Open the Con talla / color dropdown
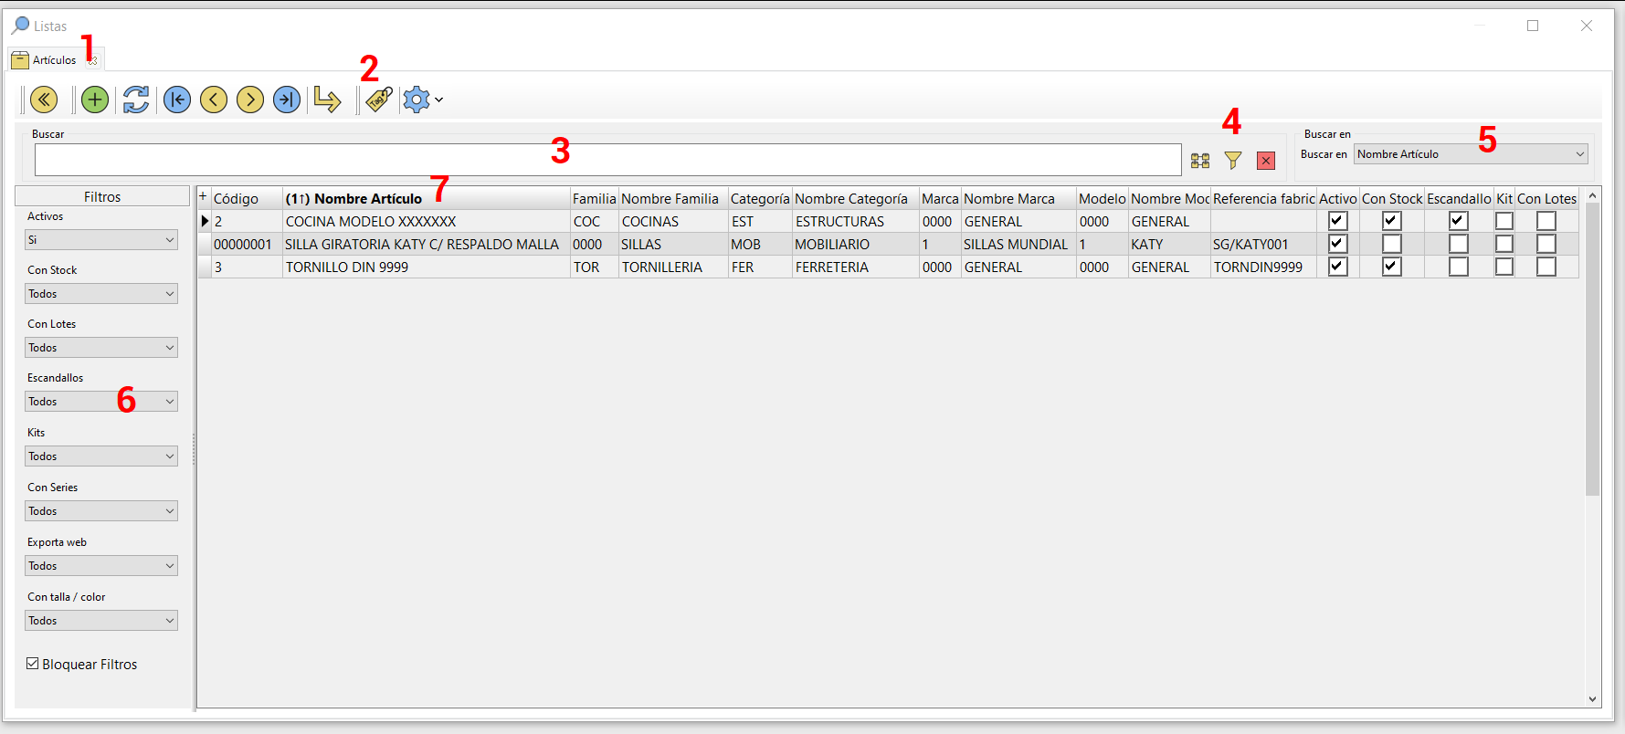 point(101,621)
